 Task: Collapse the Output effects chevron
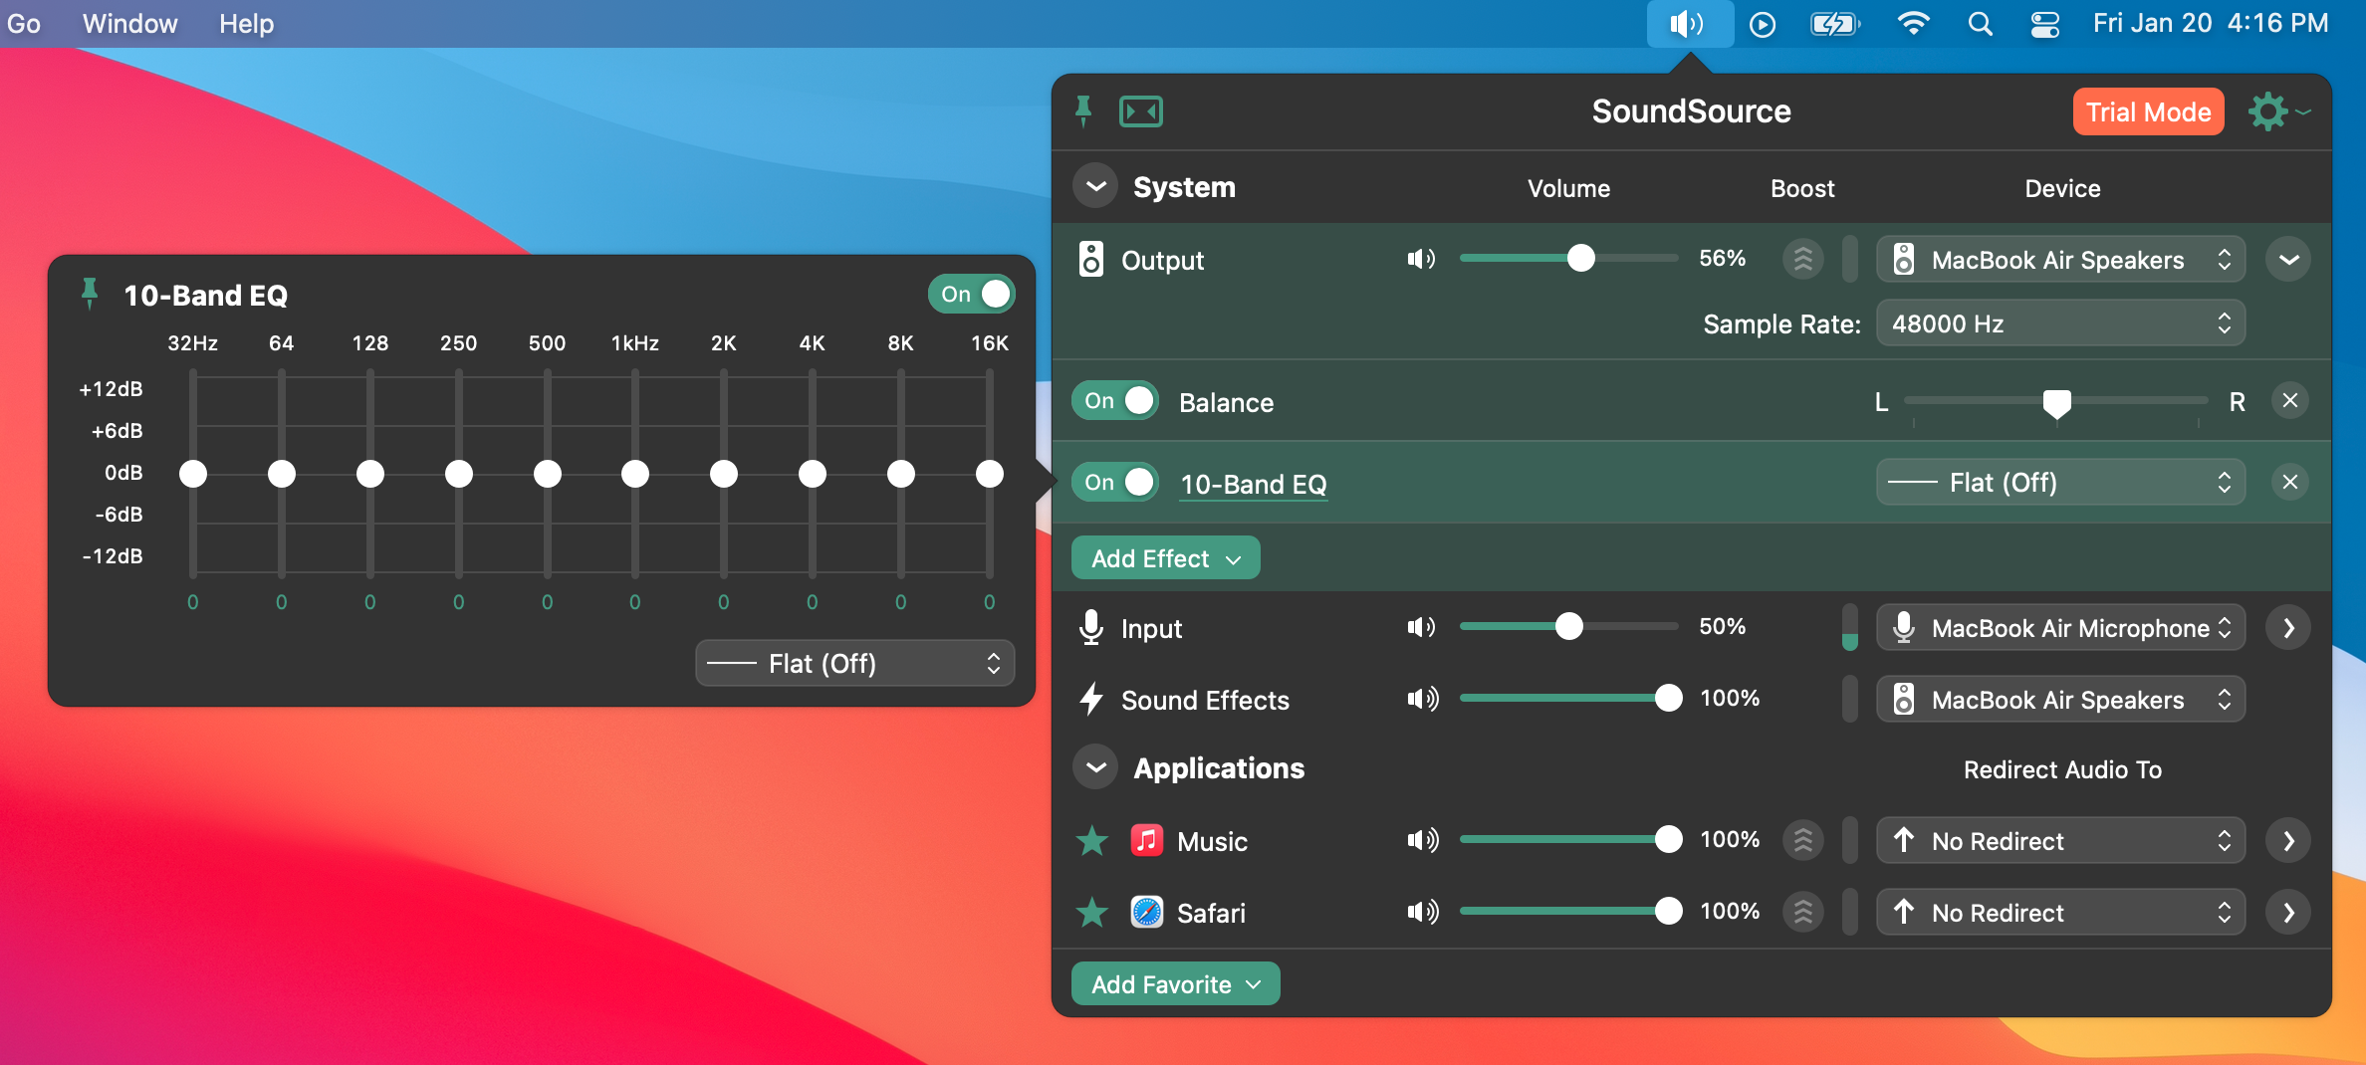tap(2288, 259)
